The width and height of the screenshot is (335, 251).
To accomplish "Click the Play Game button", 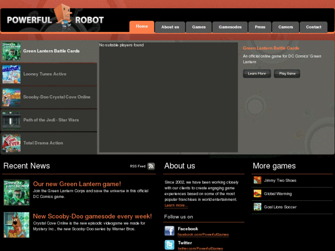I will (287, 74).
